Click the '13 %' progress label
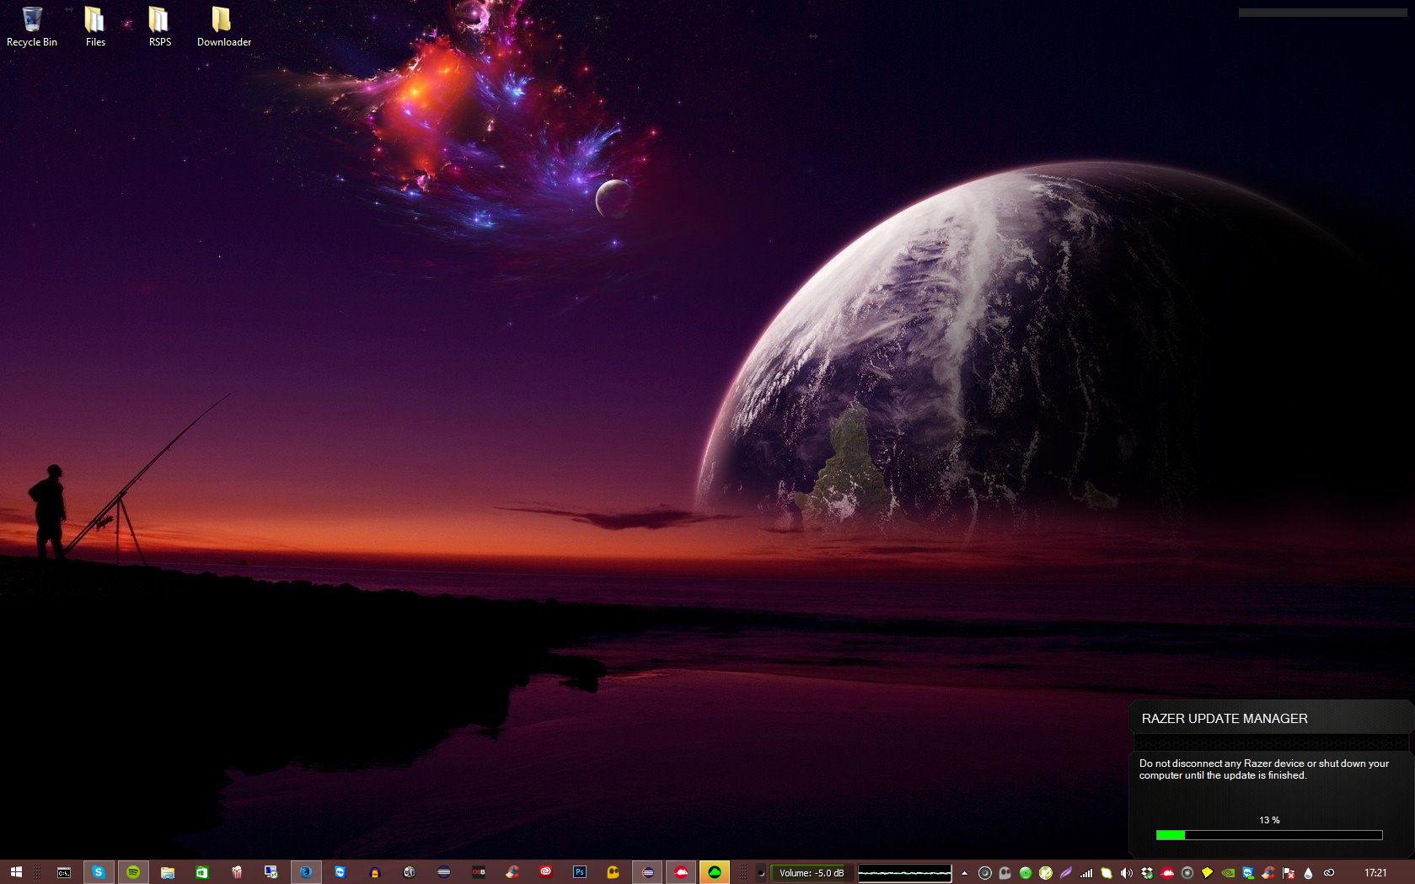The width and height of the screenshot is (1415, 884). coord(1269,820)
